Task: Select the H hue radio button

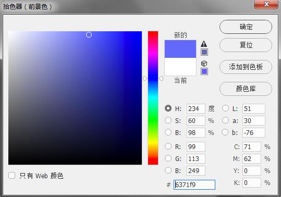Action: pos(168,108)
